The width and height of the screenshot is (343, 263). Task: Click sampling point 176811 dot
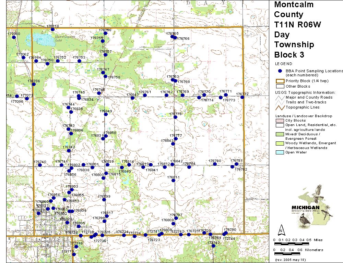pos(174,181)
